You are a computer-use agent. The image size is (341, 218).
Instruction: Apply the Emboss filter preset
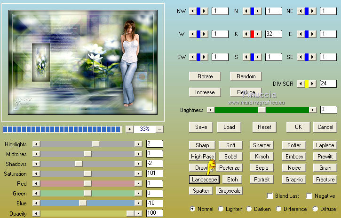click(x=294, y=157)
